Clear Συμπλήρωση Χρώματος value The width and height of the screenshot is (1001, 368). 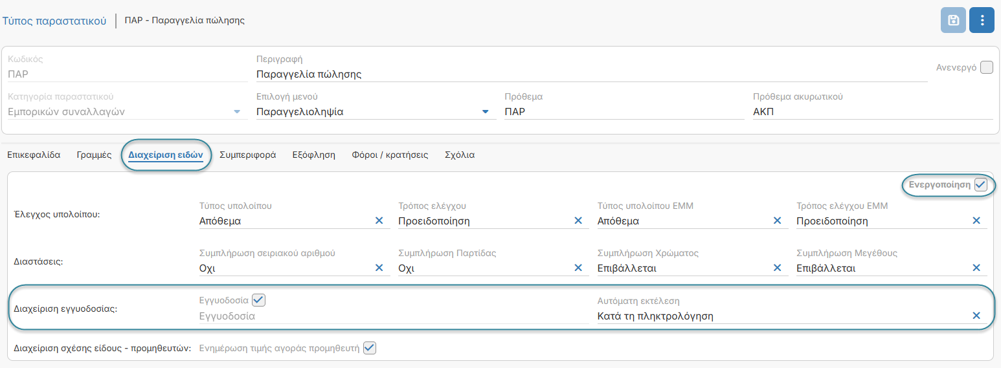[777, 268]
